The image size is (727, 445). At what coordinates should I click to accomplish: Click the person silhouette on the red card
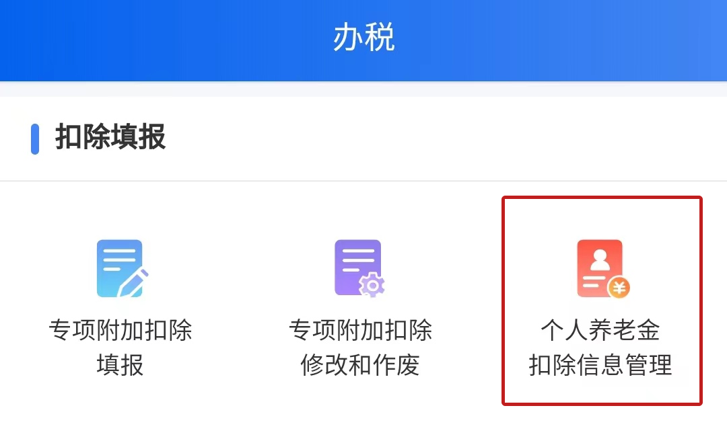coord(600,259)
